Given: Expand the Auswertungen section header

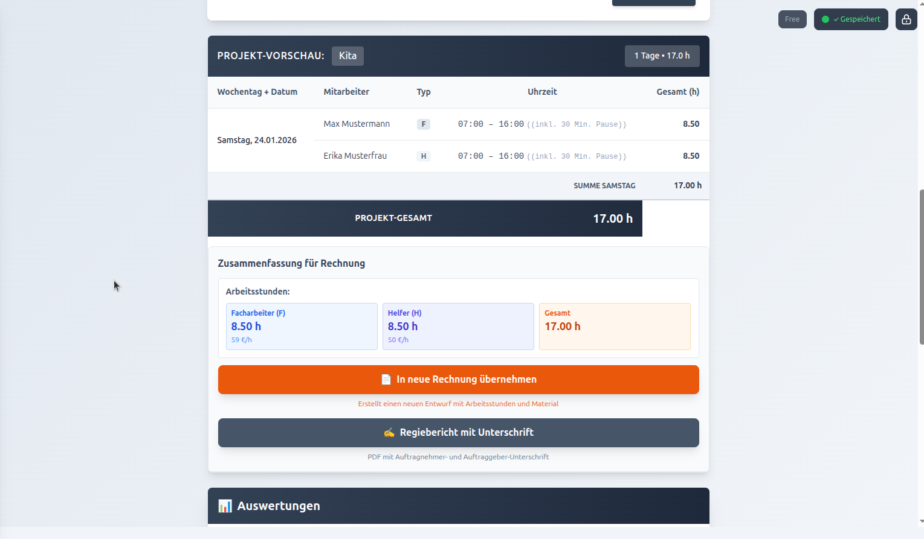Looking at the screenshot, I should (x=458, y=506).
